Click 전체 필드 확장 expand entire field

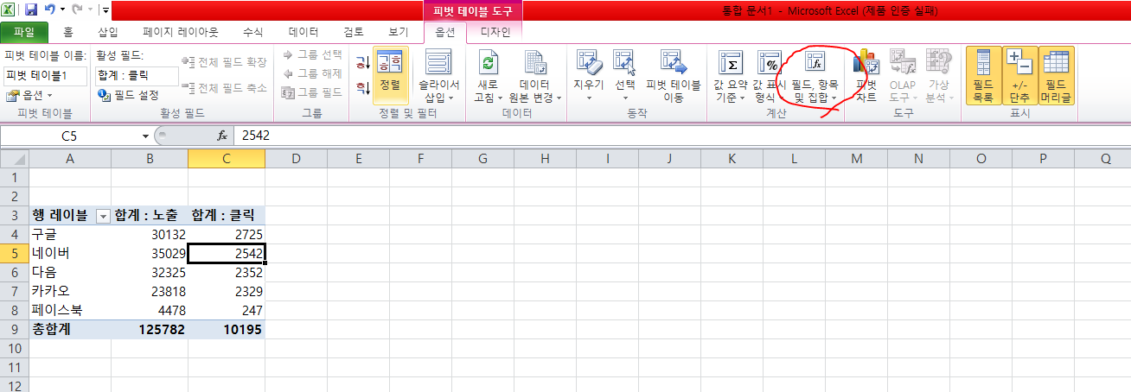click(x=225, y=62)
